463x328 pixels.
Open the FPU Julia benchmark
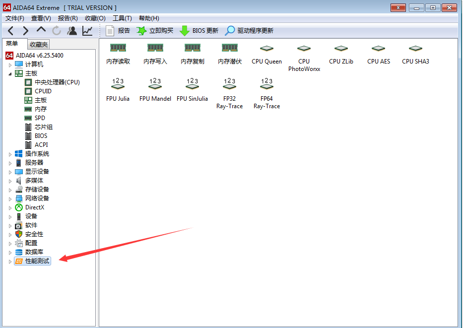[x=118, y=90]
